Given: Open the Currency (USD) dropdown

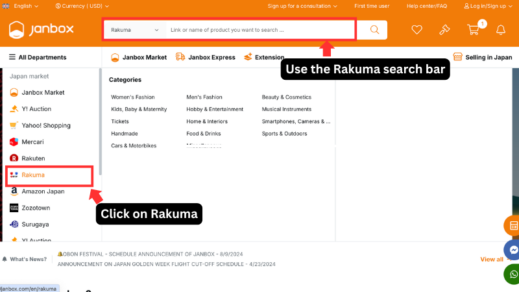Looking at the screenshot, I should 82,6.
